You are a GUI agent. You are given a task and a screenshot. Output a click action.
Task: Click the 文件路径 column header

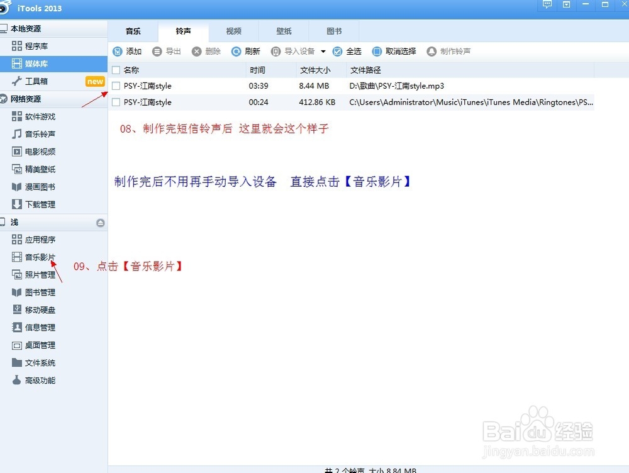click(367, 70)
